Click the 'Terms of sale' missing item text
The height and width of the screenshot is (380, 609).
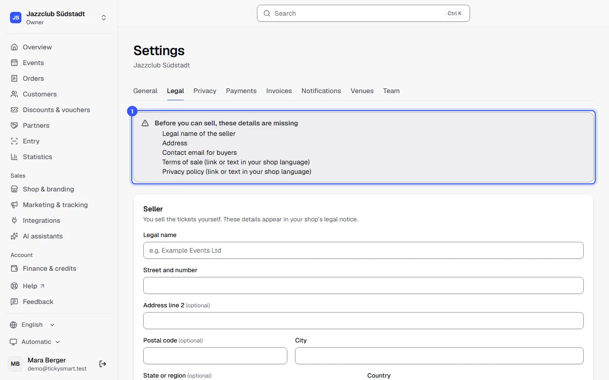(236, 162)
